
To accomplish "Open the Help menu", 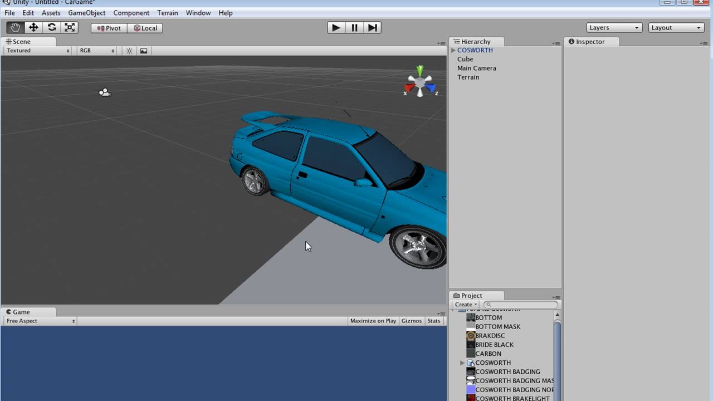I will click(x=226, y=13).
